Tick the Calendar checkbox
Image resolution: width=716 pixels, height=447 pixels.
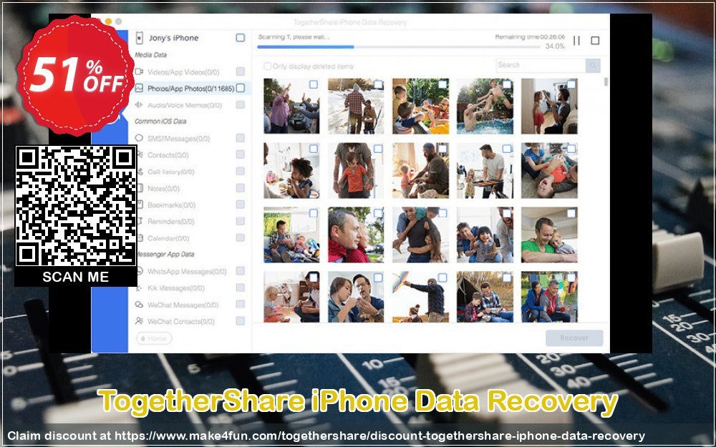240,237
